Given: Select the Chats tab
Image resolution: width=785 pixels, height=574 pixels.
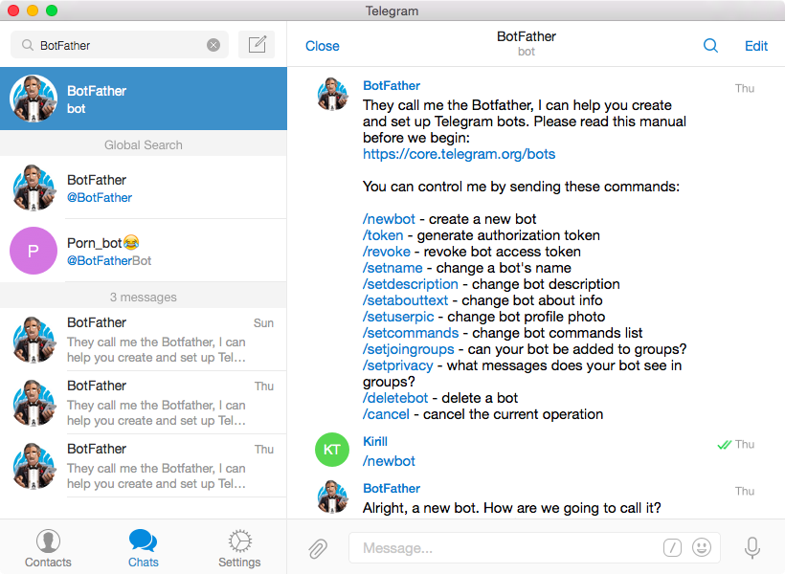Looking at the screenshot, I should [x=144, y=548].
